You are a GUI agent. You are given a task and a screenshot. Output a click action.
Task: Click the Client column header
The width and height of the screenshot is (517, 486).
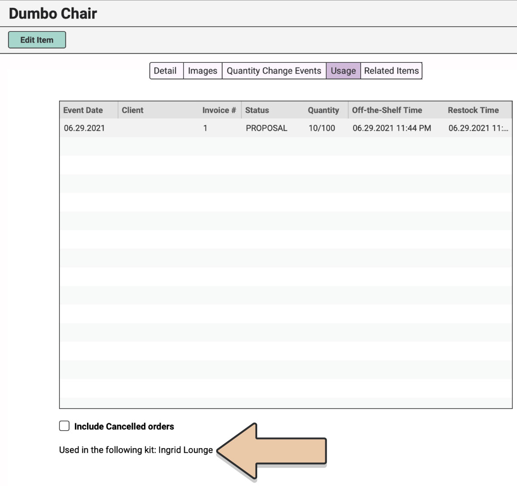[x=133, y=110]
